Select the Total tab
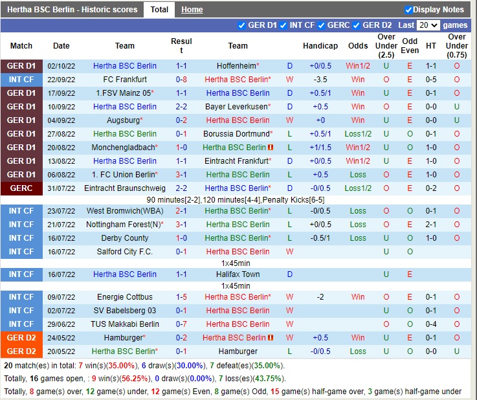 pyautogui.click(x=159, y=10)
